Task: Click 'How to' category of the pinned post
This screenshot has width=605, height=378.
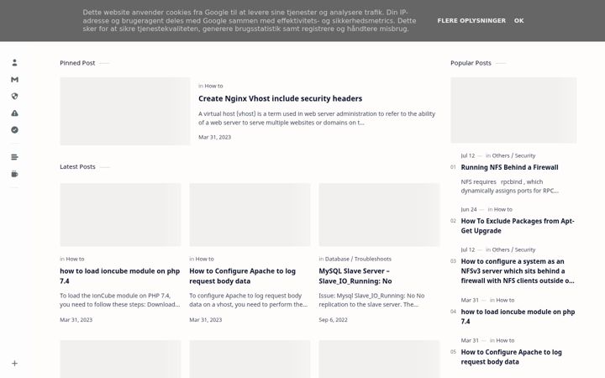Action: pyautogui.click(x=213, y=86)
